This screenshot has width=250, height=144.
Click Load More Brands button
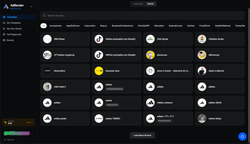(142, 135)
